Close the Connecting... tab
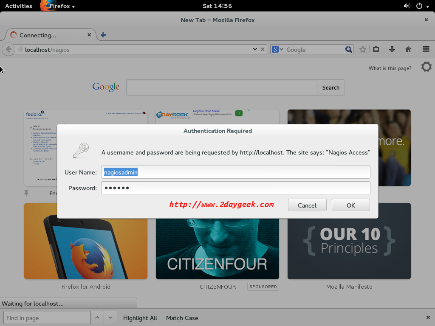The height and width of the screenshot is (326, 435). tap(89, 35)
